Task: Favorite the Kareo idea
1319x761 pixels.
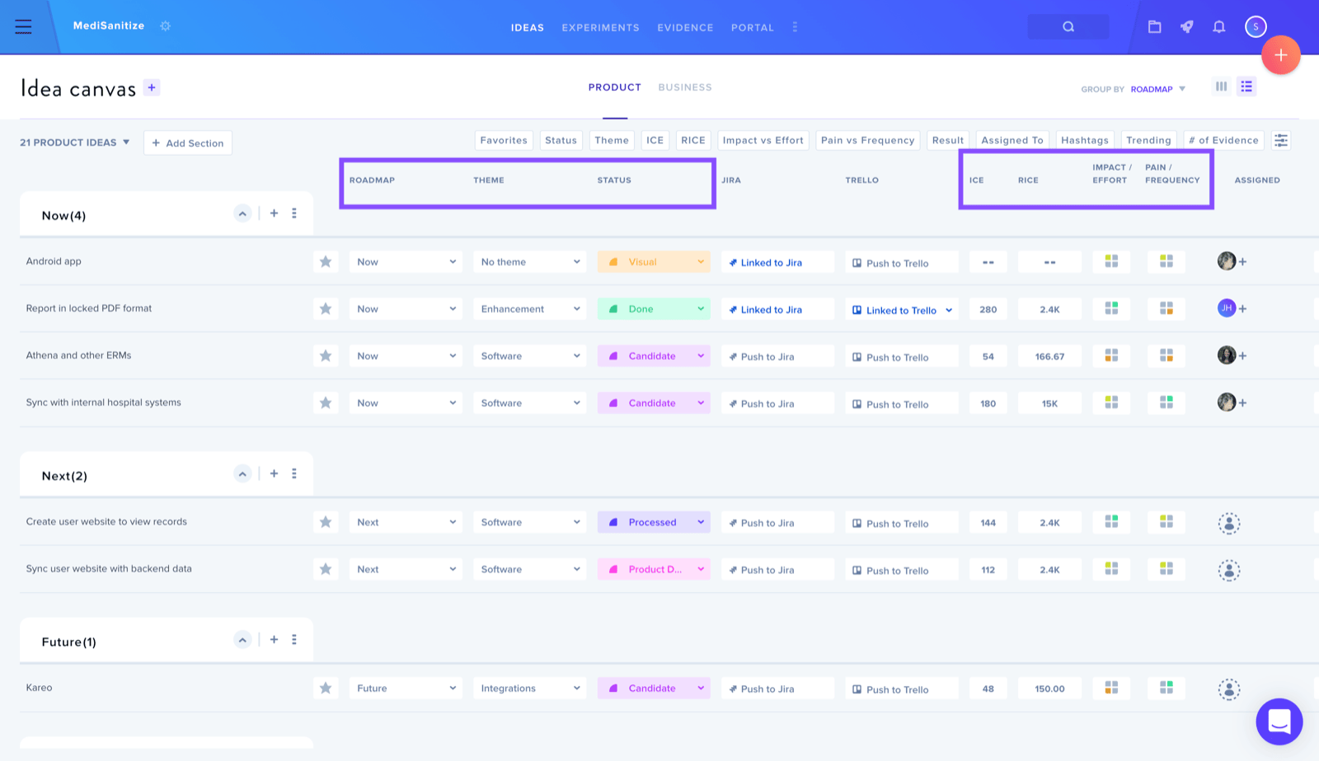Action: [x=326, y=688]
